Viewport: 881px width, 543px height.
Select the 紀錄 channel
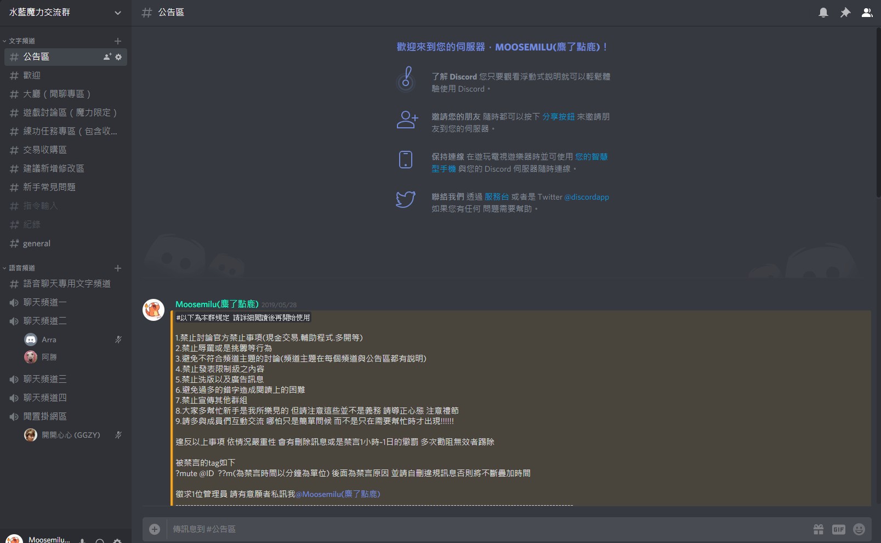tap(66, 225)
